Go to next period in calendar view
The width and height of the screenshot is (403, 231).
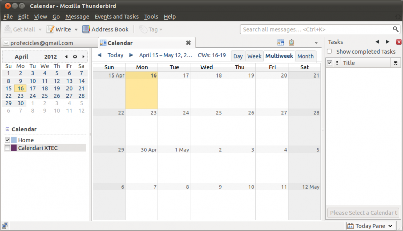point(131,55)
